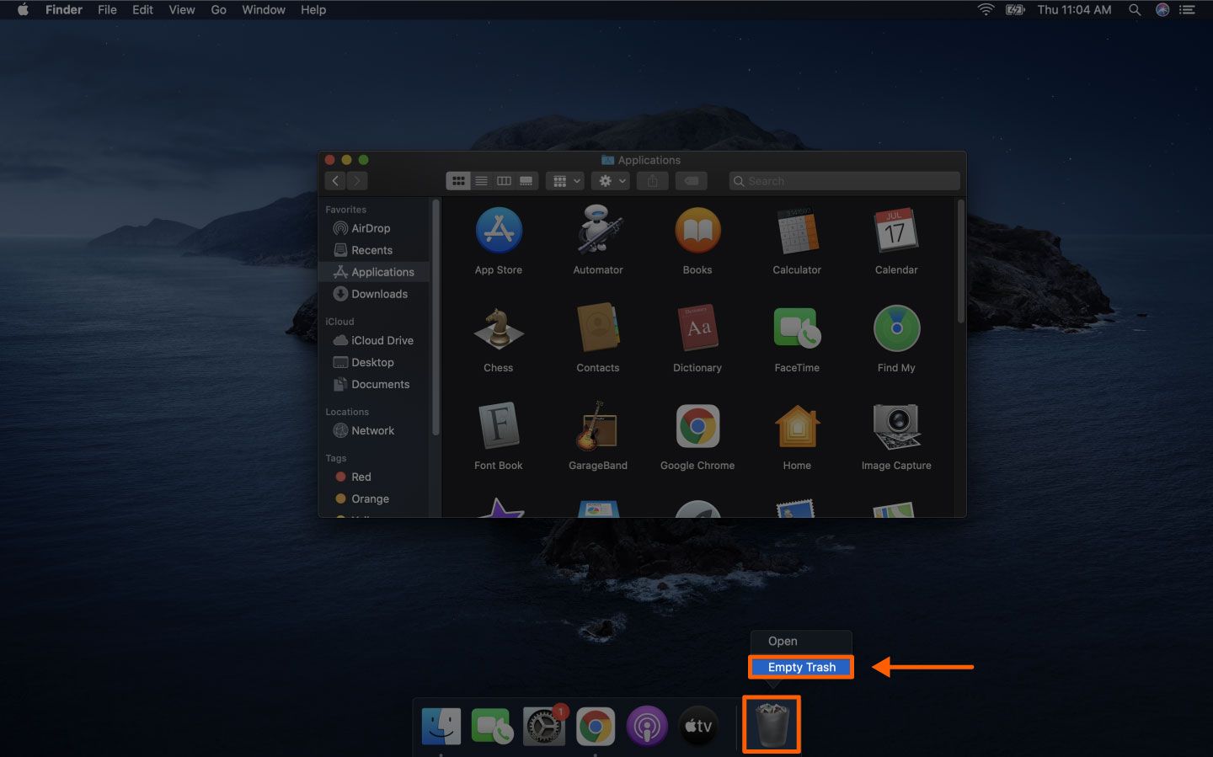
Task: Open the Window menu
Action: coord(264,10)
